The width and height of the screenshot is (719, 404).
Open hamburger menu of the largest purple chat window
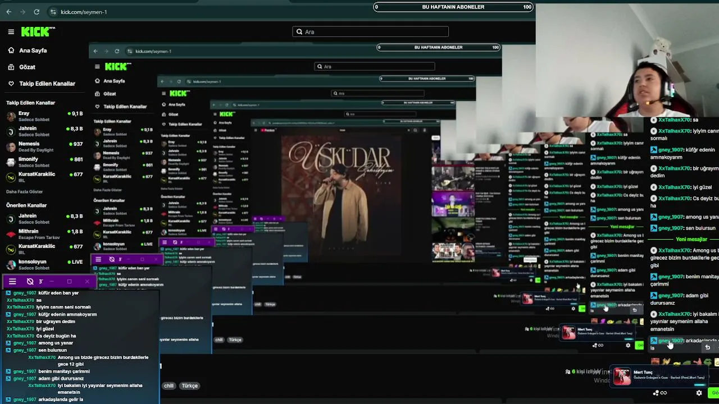pos(12,282)
